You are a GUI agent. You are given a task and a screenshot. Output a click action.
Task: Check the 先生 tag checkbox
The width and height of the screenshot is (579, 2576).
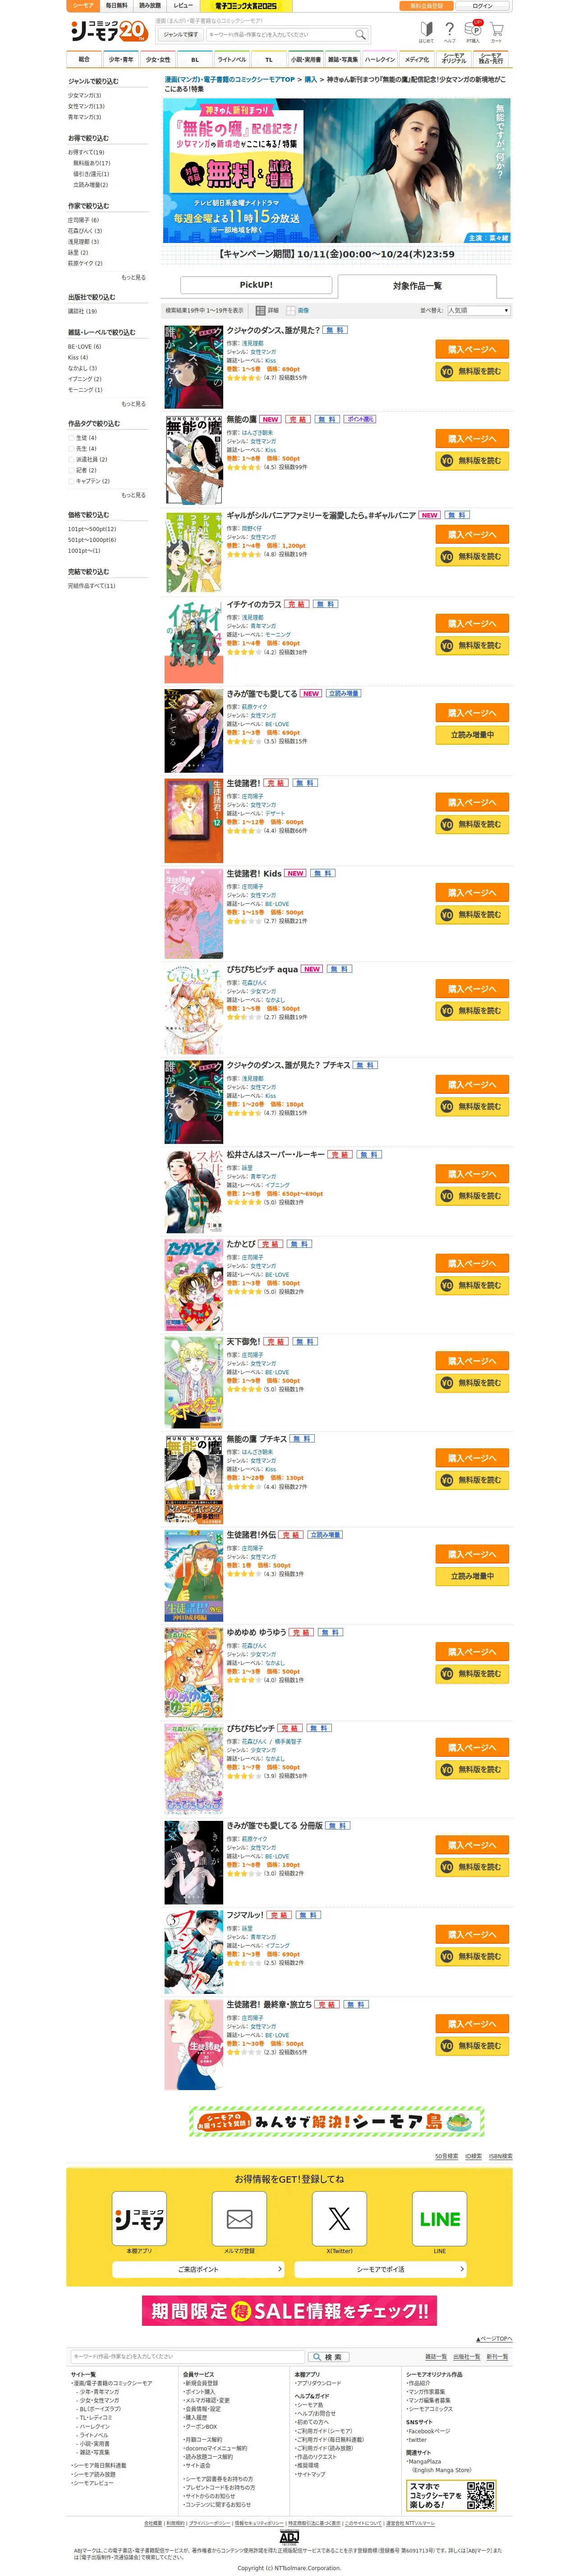pos(71,449)
